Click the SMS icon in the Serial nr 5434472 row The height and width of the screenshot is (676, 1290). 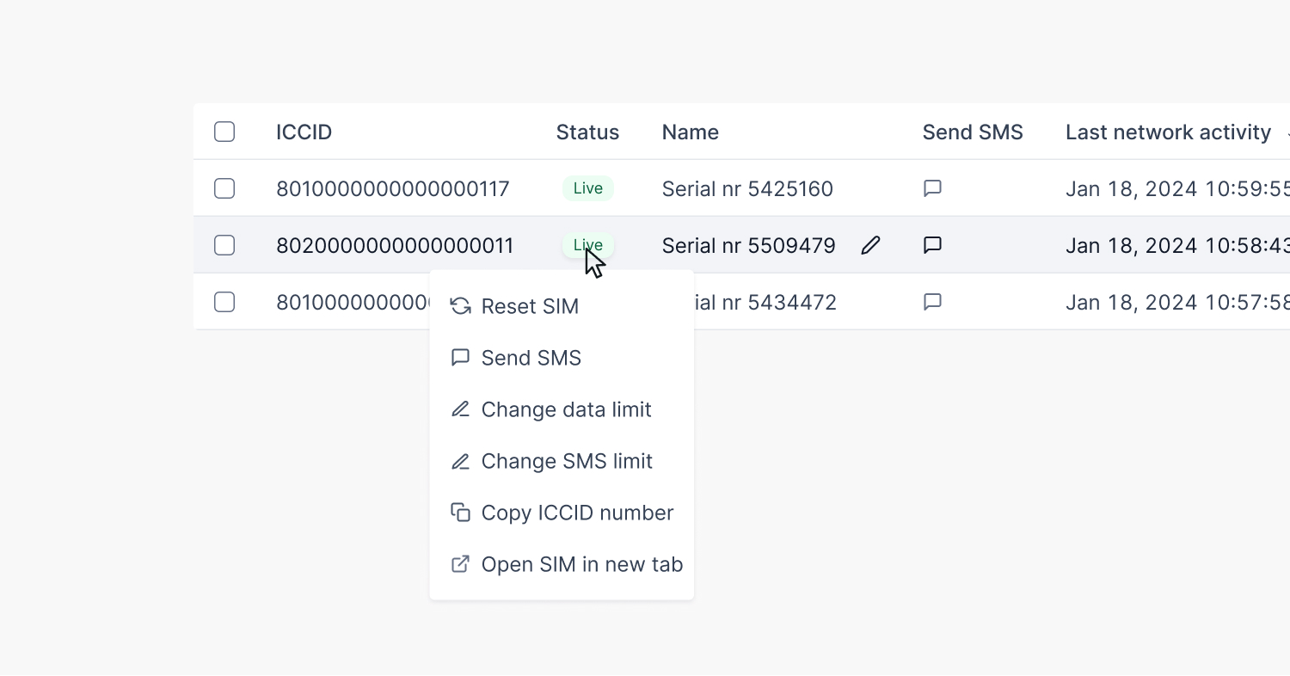[932, 302]
